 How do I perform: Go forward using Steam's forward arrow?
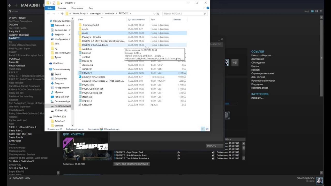[x=16, y=5]
